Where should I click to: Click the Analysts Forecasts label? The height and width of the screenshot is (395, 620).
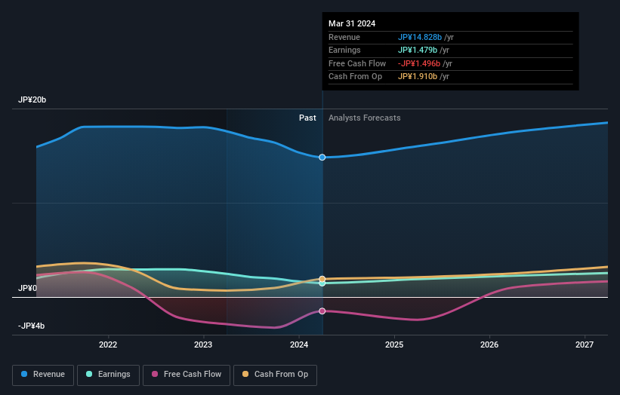[365, 118]
